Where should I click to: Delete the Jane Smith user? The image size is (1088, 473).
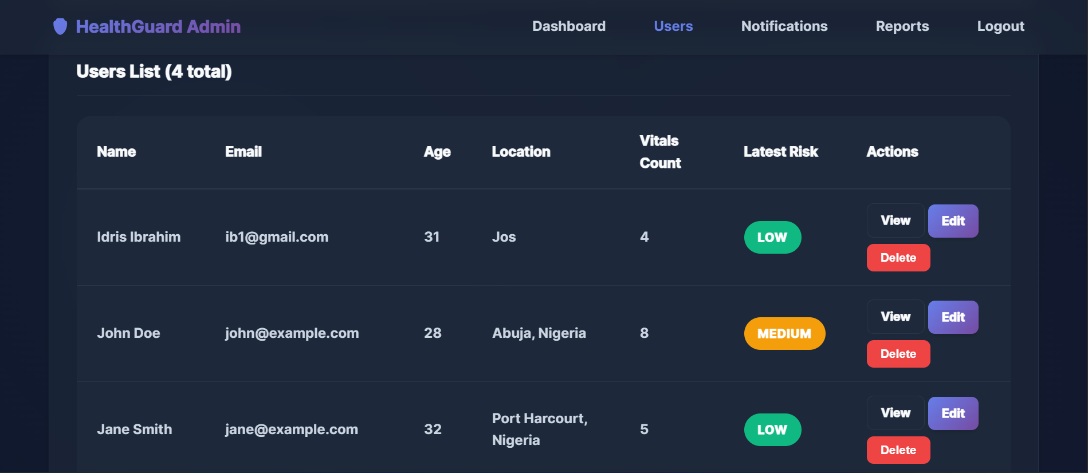click(898, 450)
